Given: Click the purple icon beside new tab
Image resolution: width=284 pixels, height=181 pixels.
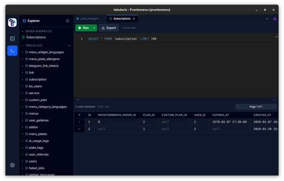Looking at the screenshot, I should pyautogui.click(x=275, y=19).
